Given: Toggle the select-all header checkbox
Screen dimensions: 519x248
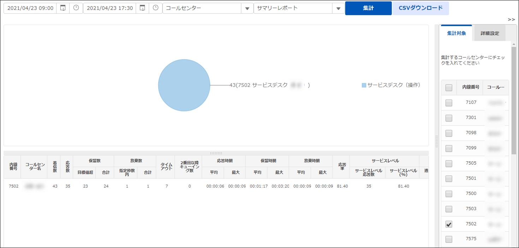Looking at the screenshot, I should coord(449,88).
